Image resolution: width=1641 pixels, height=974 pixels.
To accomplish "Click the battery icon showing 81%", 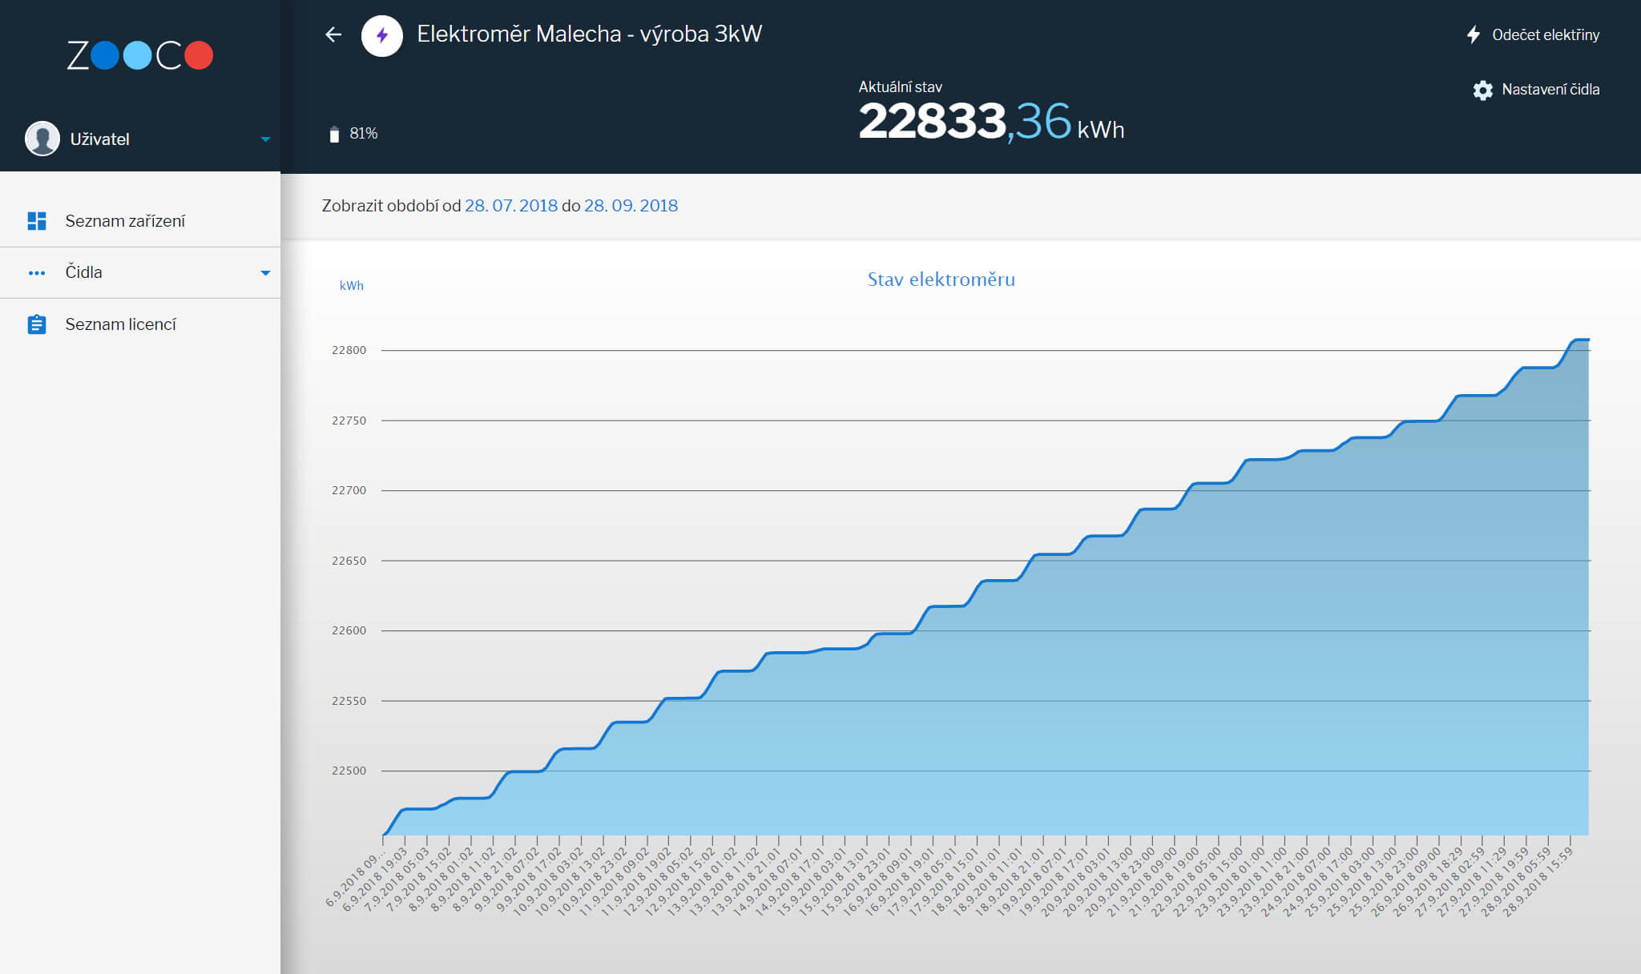I will [x=334, y=134].
